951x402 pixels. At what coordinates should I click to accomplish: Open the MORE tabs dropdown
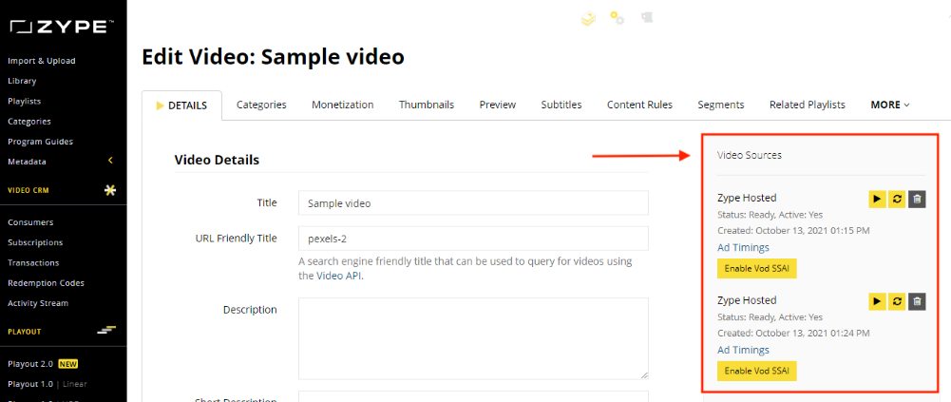click(x=890, y=105)
